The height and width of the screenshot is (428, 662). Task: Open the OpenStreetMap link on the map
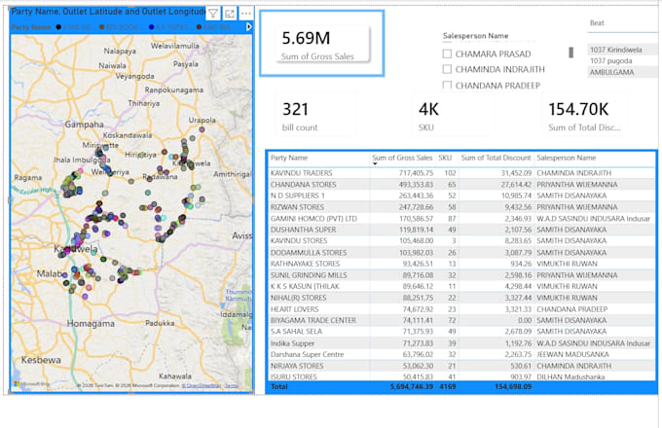pyautogui.click(x=201, y=385)
